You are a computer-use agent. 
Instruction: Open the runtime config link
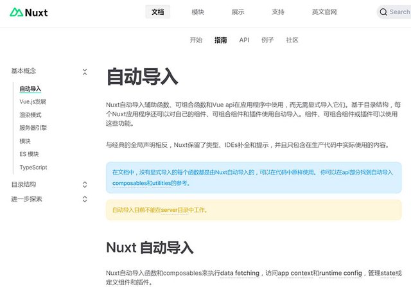pos(340,273)
